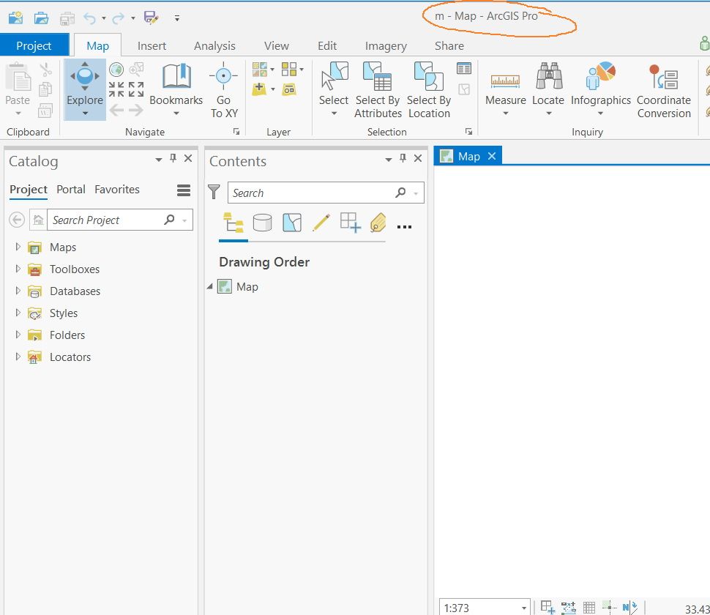Open the Bookmarks menu
The image size is (710, 615).
click(x=176, y=89)
